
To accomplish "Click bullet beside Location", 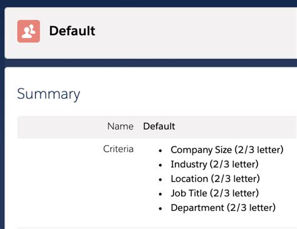I will pyautogui.click(x=160, y=180).
